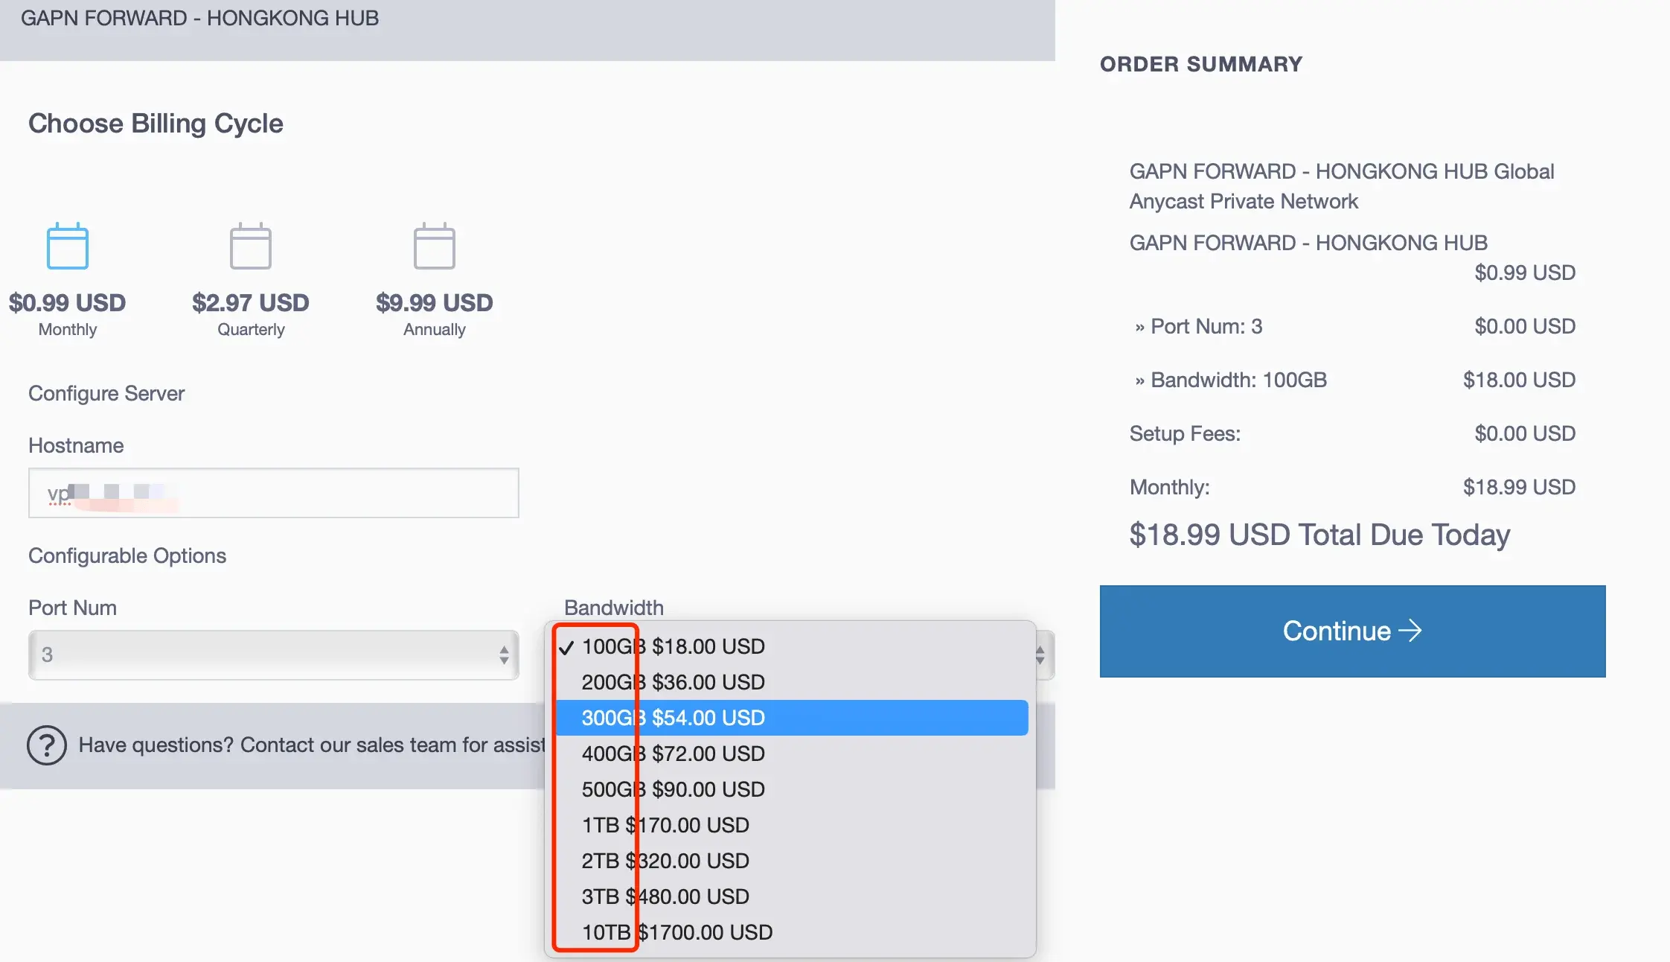Choose 500GB $90.00 USD bandwidth

coord(673,789)
